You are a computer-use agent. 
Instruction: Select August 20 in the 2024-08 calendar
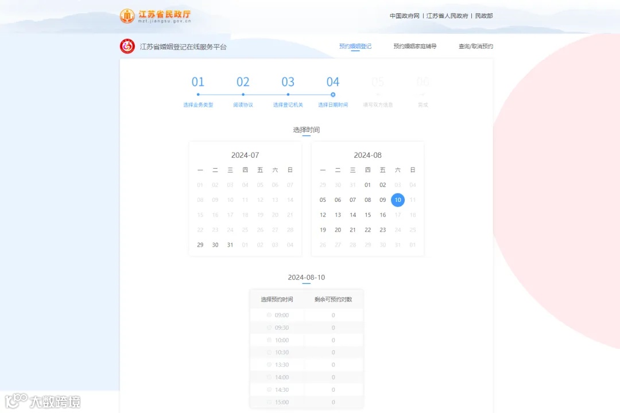tap(338, 230)
